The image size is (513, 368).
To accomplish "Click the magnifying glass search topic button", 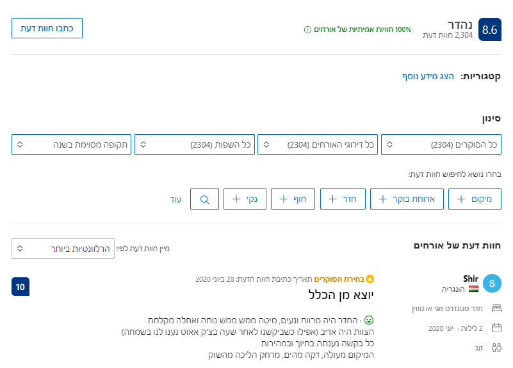I will tap(204, 199).
